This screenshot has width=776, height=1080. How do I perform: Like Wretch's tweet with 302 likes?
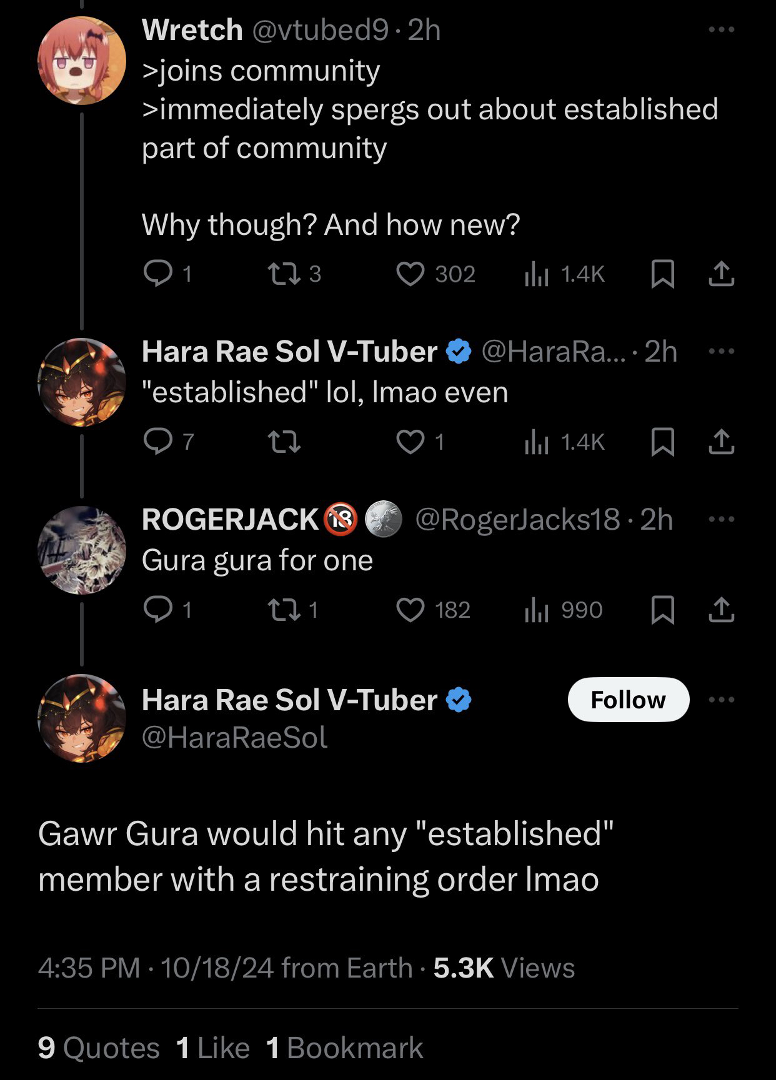click(x=410, y=274)
